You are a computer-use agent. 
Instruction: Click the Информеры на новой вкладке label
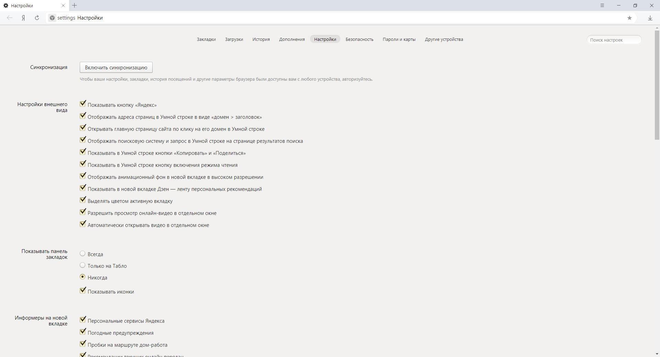click(x=41, y=321)
